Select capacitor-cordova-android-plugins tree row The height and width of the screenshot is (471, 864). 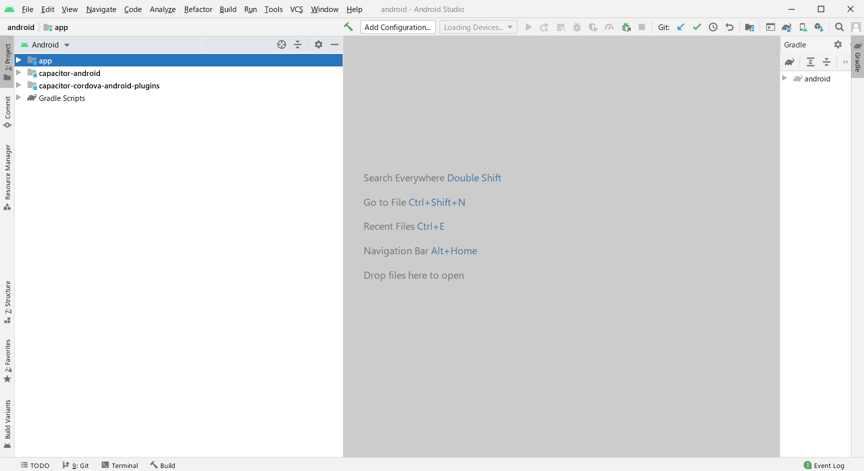(179, 85)
